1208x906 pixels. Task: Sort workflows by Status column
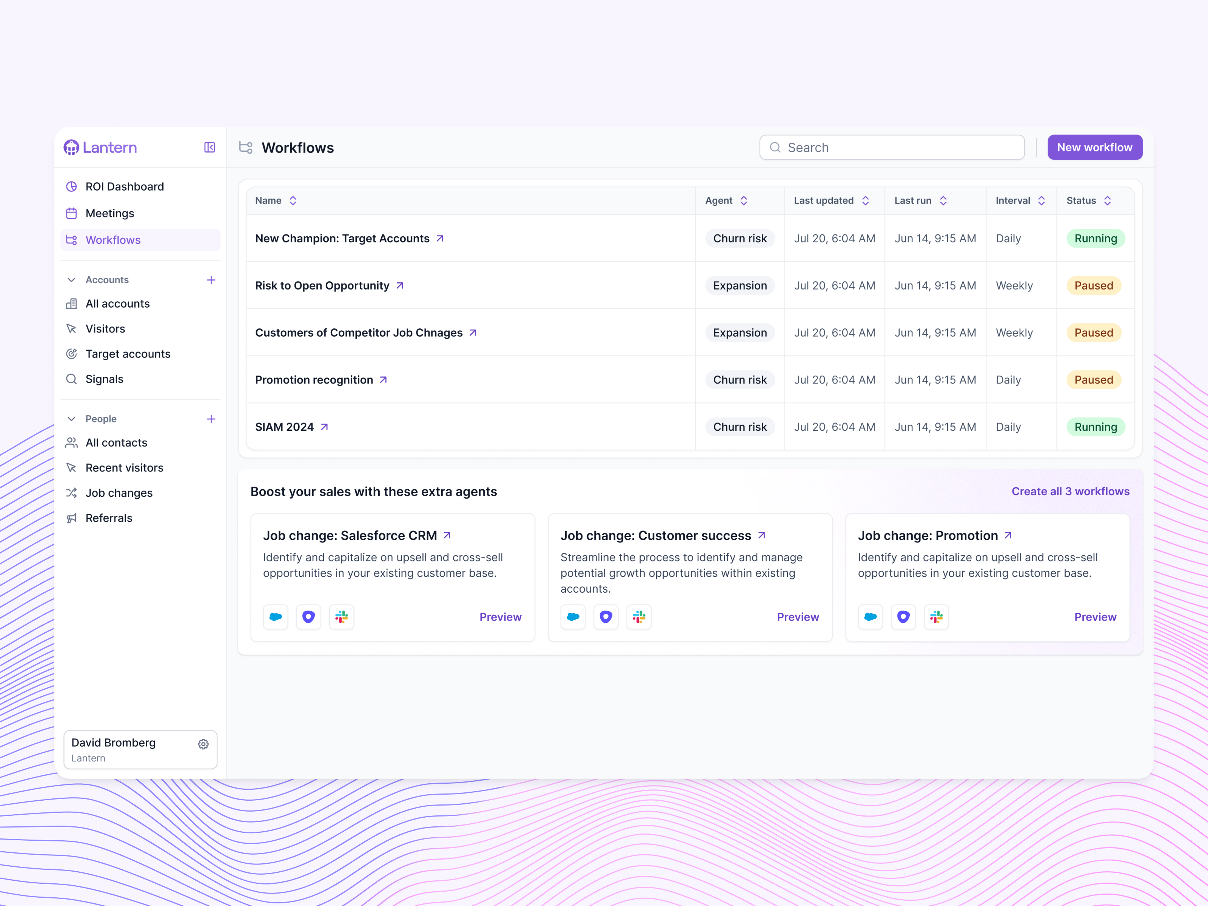(x=1108, y=200)
